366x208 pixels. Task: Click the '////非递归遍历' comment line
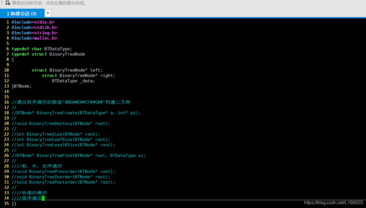(29, 193)
